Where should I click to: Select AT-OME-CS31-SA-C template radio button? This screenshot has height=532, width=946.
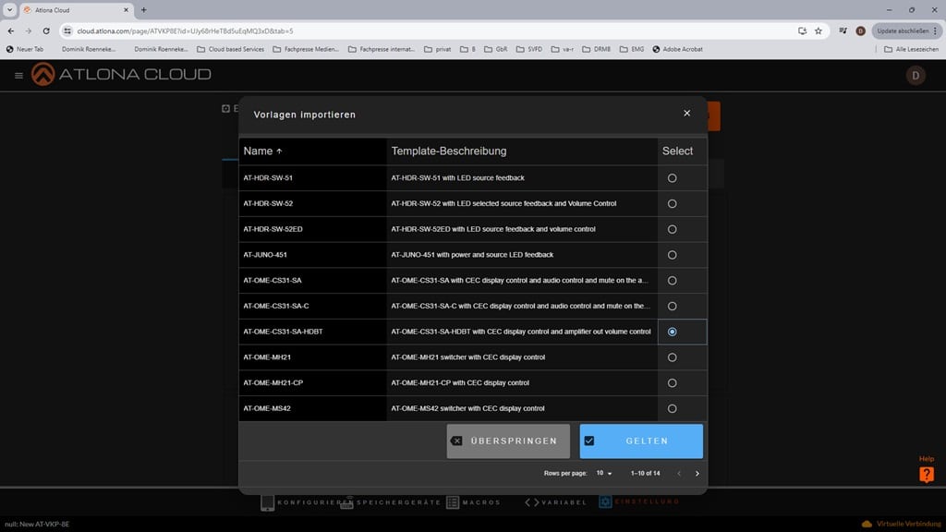click(673, 307)
